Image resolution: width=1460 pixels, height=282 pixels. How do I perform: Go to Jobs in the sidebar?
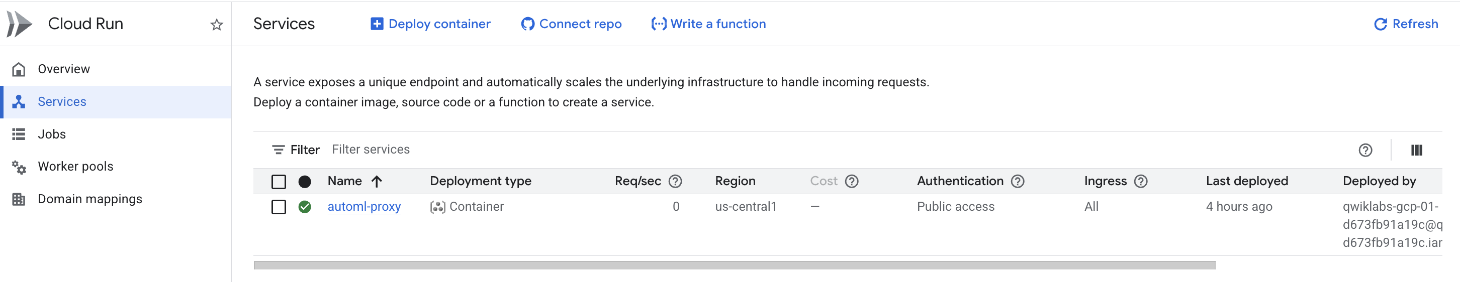52,134
